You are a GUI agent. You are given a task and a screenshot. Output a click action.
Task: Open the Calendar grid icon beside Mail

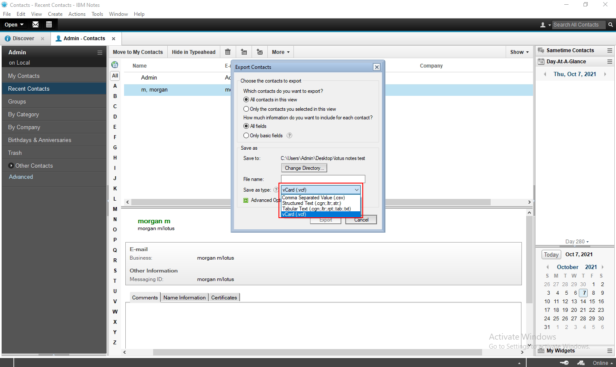tap(49, 24)
